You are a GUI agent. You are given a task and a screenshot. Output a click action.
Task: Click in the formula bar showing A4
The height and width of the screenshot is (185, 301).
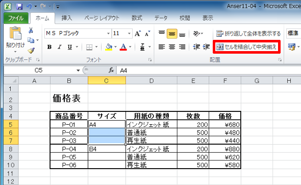click(x=209, y=71)
